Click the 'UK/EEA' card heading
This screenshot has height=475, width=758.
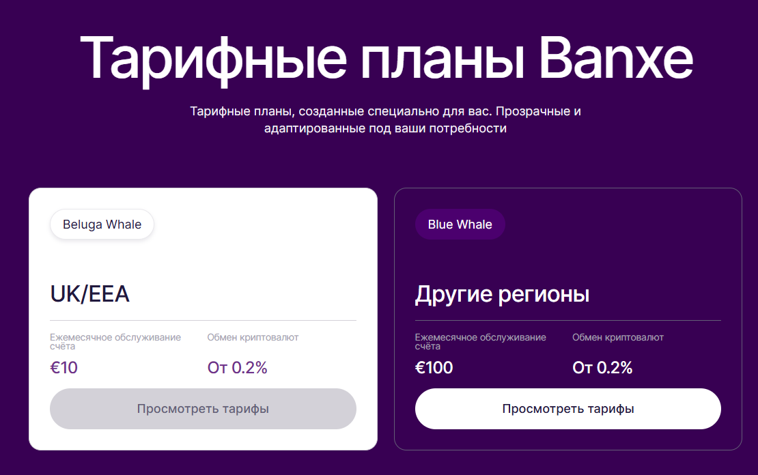pos(89,293)
